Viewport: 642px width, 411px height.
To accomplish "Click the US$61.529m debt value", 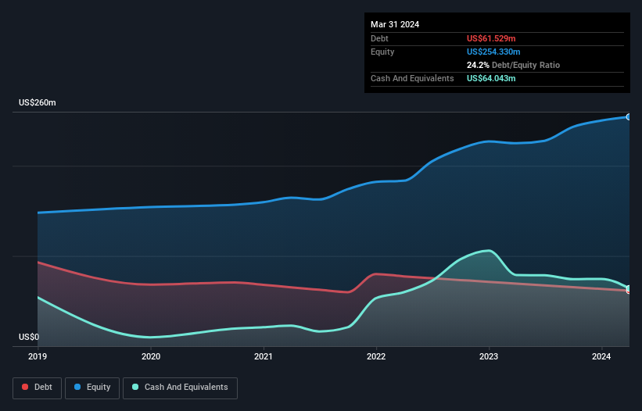I will (x=491, y=38).
